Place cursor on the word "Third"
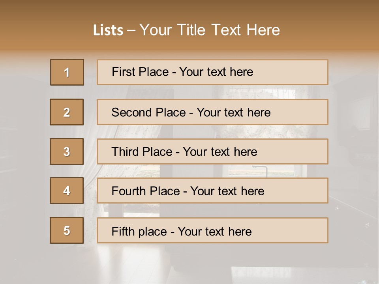 (124, 152)
